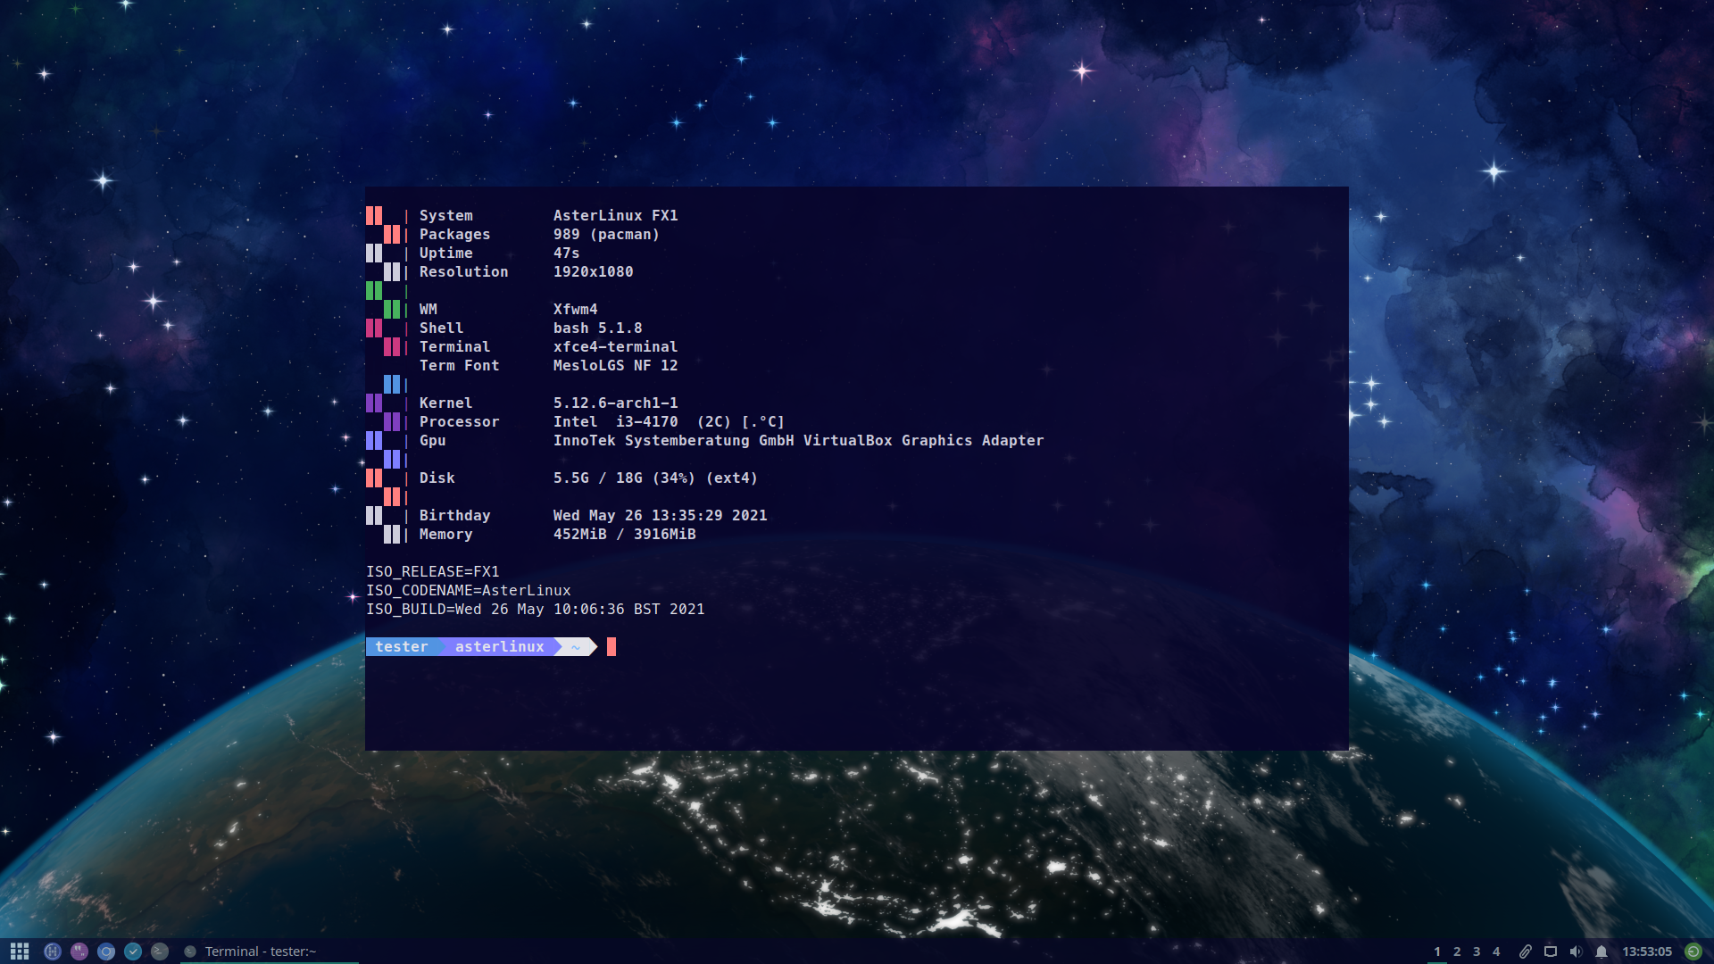Switch to workspace 3

[x=1477, y=952]
